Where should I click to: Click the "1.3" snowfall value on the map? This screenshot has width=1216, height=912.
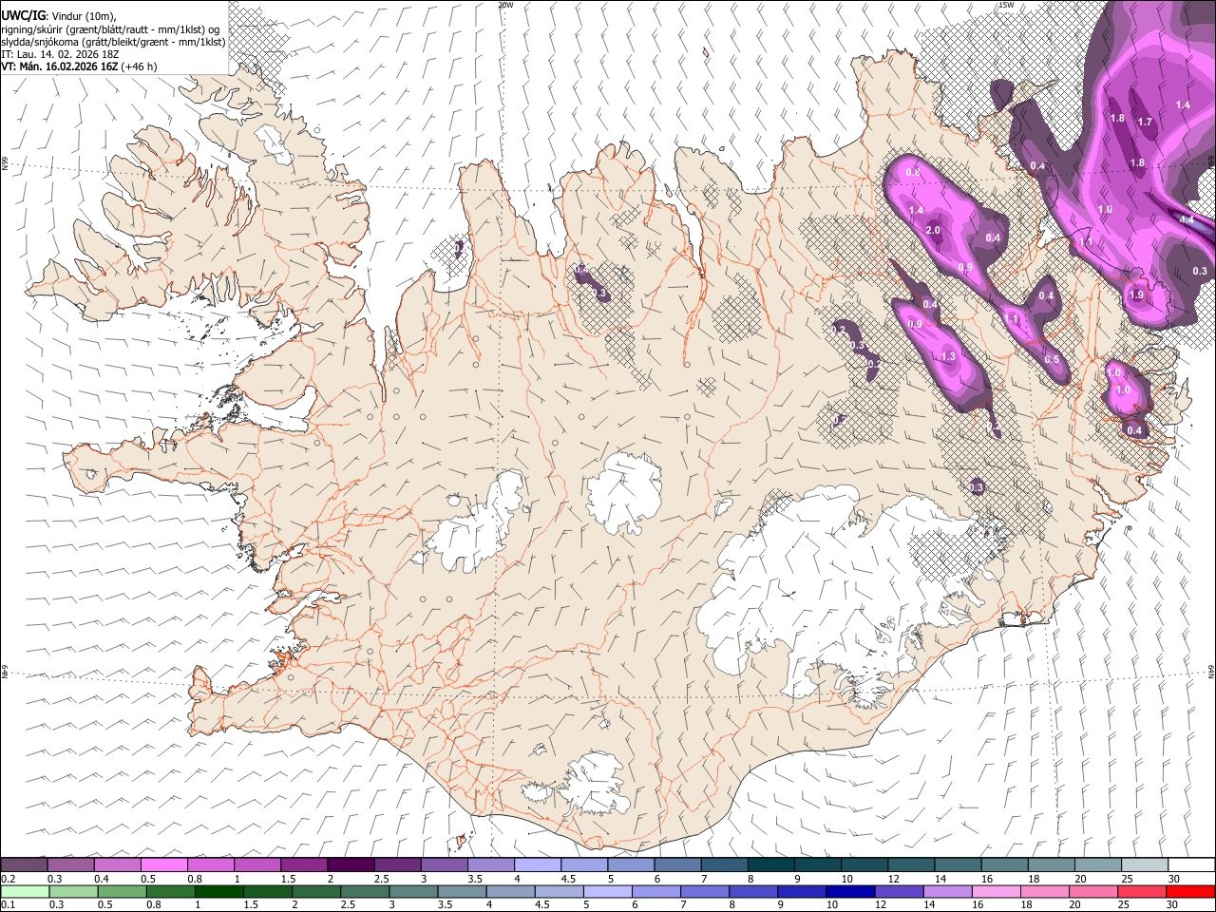click(x=947, y=357)
